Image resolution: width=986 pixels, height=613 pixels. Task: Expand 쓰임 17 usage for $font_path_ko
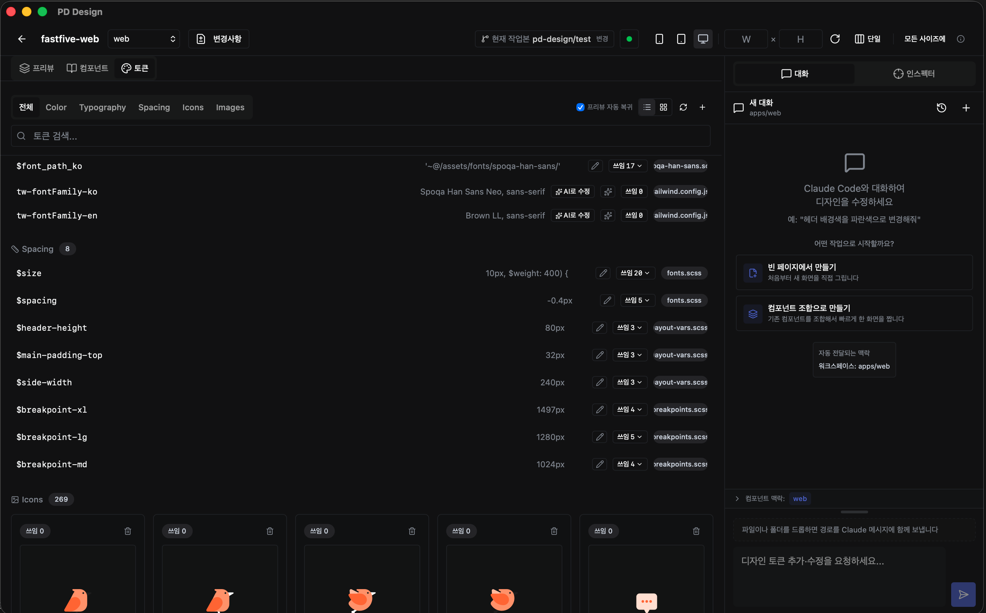tap(628, 166)
